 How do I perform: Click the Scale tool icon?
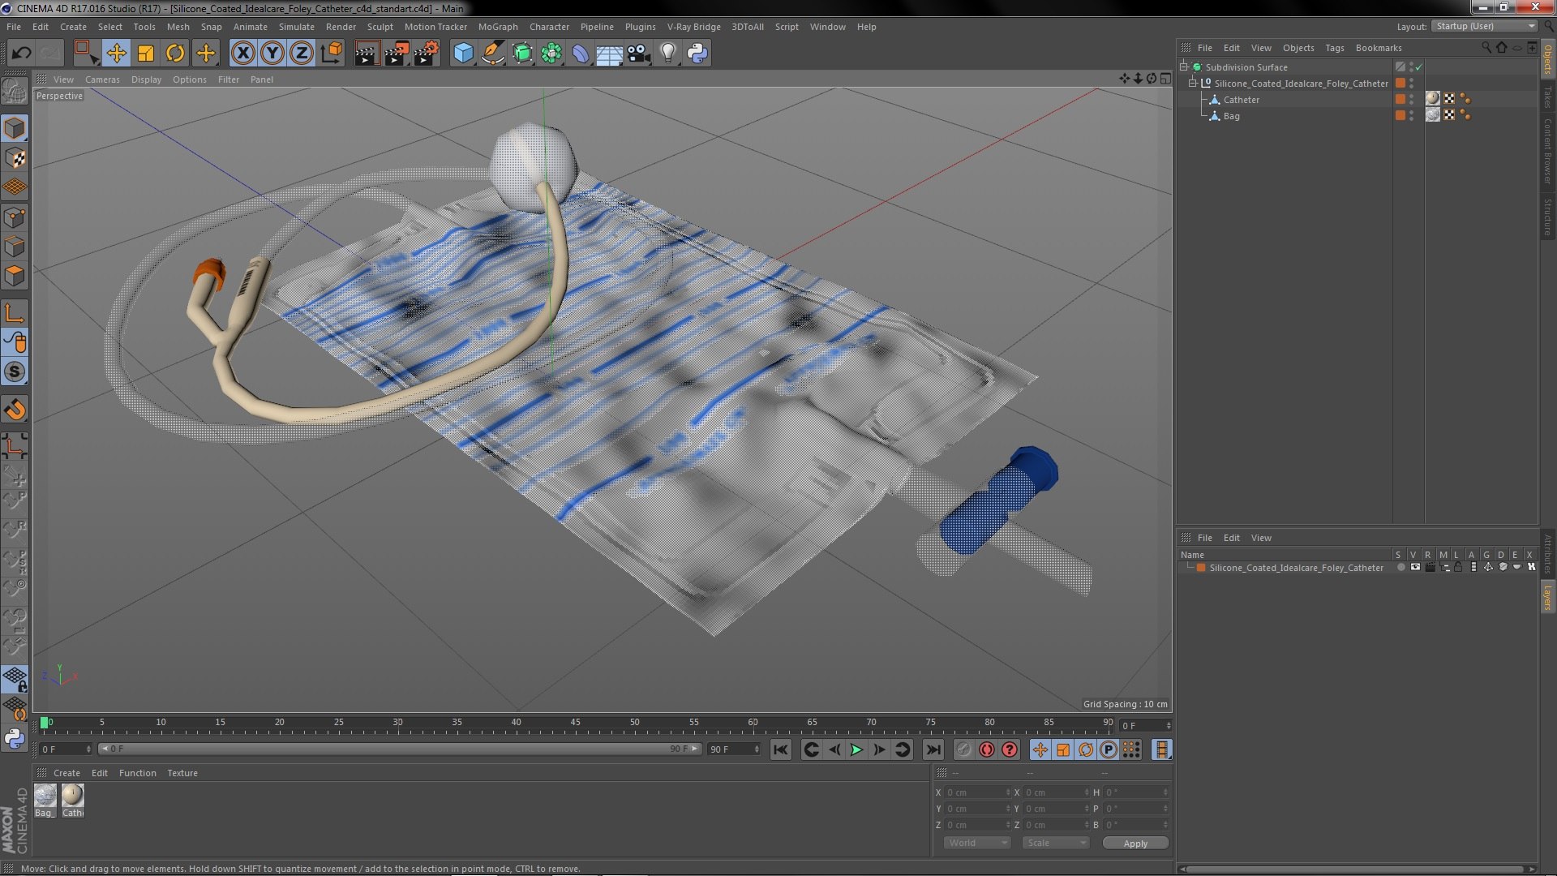tap(146, 54)
